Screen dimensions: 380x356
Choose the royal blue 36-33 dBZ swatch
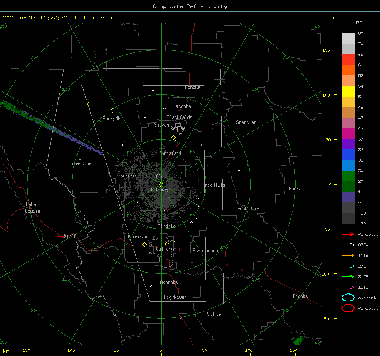(x=348, y=155)
